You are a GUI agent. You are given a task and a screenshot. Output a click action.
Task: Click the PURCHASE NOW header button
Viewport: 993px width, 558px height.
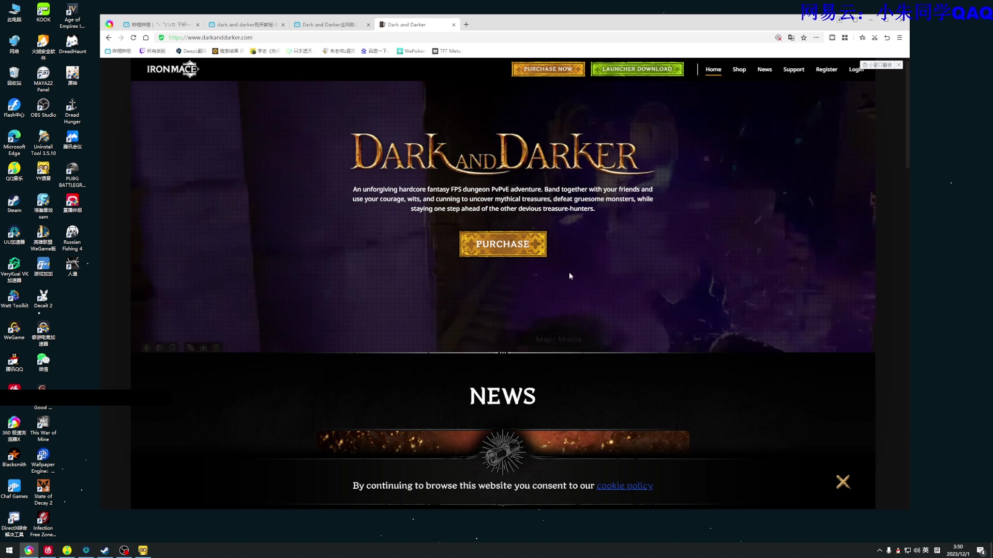[x=548, y=69]
